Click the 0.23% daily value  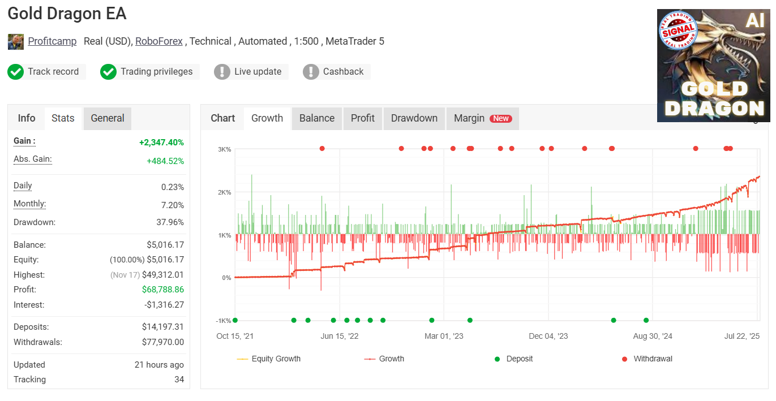pos(173,187)
